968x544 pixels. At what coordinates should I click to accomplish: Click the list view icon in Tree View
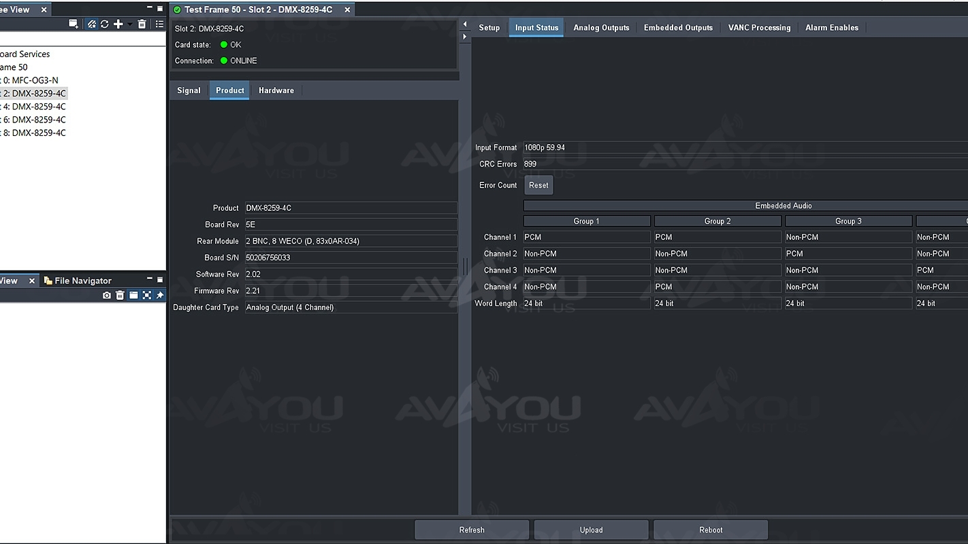tap(159, 24)
